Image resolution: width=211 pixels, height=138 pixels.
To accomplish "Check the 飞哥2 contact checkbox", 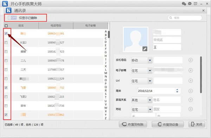I will [6, 96].
